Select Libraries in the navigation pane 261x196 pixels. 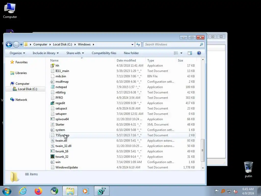pos(18,73)
